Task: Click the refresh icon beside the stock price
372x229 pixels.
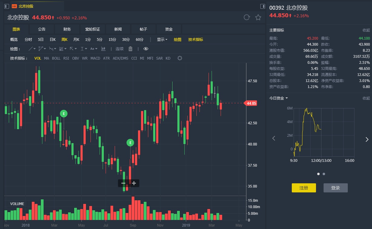Action: pyautogui.click(x=247, y=18)
